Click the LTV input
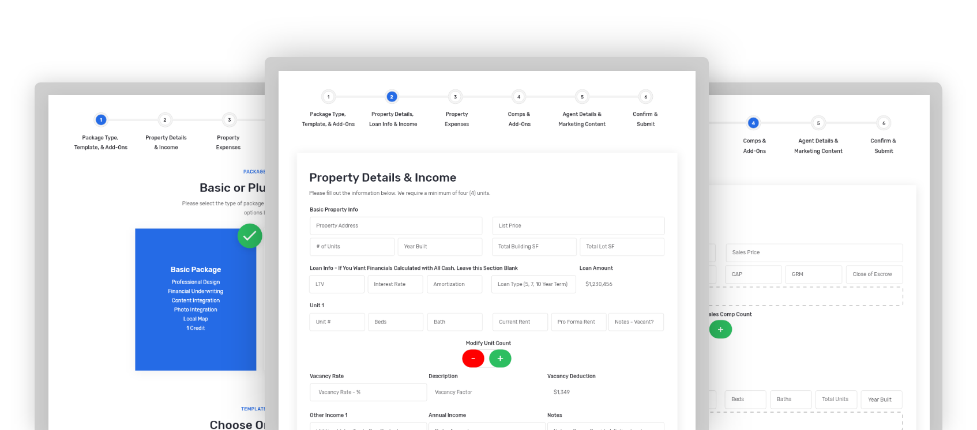Screen dimensions: 977x430 (x=337, y=284)
